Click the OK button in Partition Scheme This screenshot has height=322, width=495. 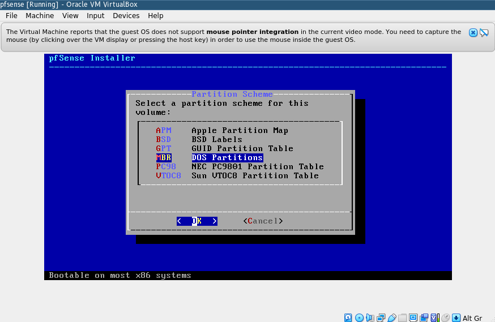[x=197, y=221]
